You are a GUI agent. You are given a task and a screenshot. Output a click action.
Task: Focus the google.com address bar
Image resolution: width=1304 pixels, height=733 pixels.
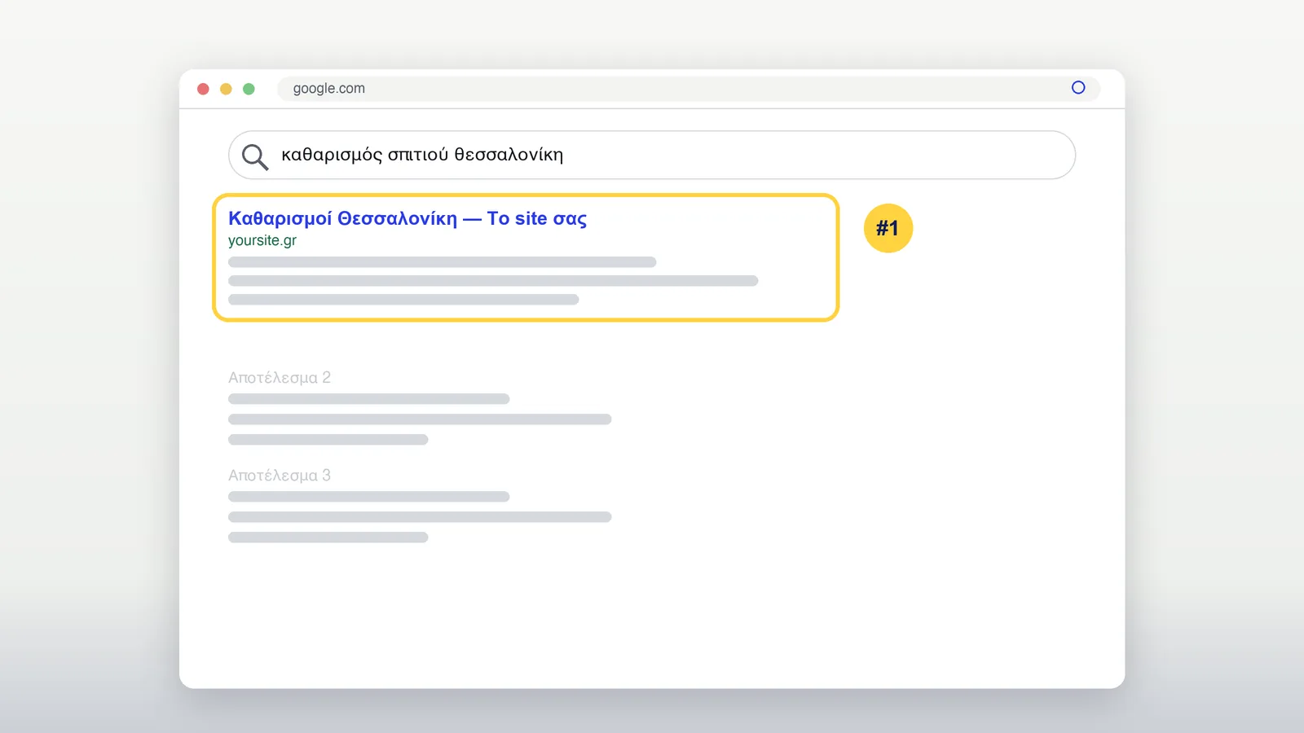point(689,88)
